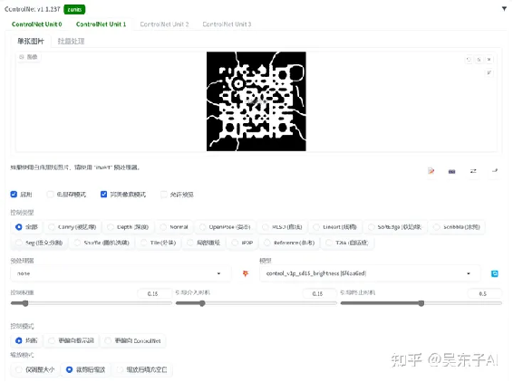Click the ending step value field 0.5
513x382 pixels.
click(485, 293)
